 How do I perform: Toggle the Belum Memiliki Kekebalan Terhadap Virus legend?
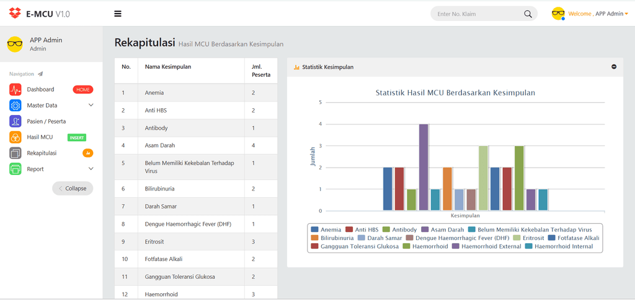530,229
